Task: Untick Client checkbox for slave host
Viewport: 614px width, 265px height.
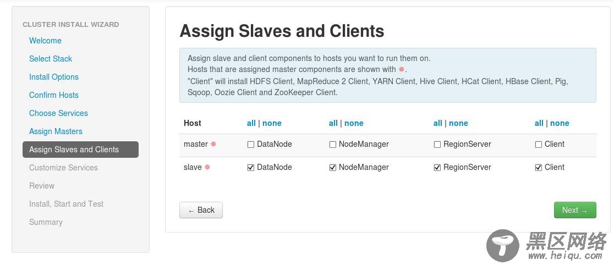Action: point(539,168)
